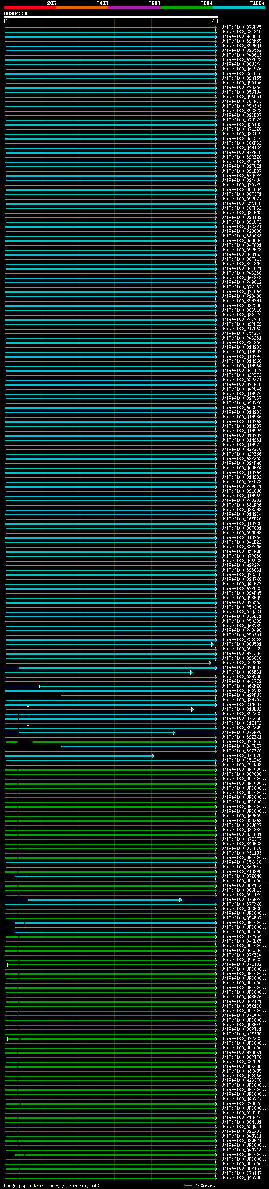Click the hit label UniRef100_B9RN65
Screen dimensions: 269x1189
tap(241, 41)
